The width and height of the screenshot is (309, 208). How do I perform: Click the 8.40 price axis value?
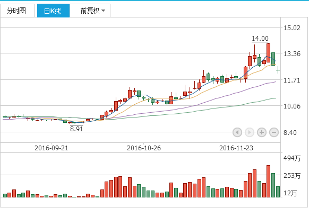(290, 132)
